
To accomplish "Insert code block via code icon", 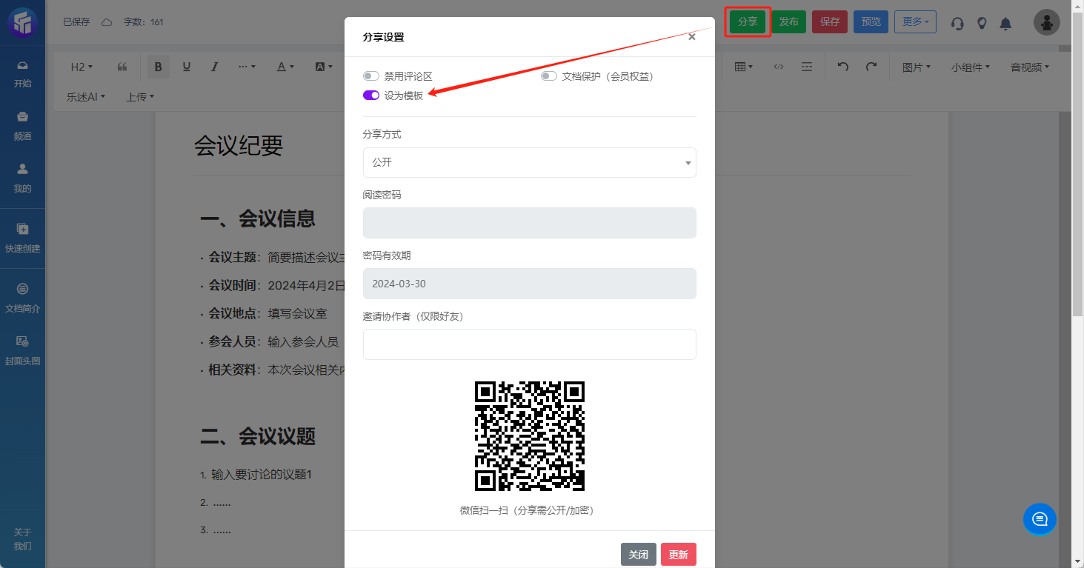I will click(x=779, y=67).
